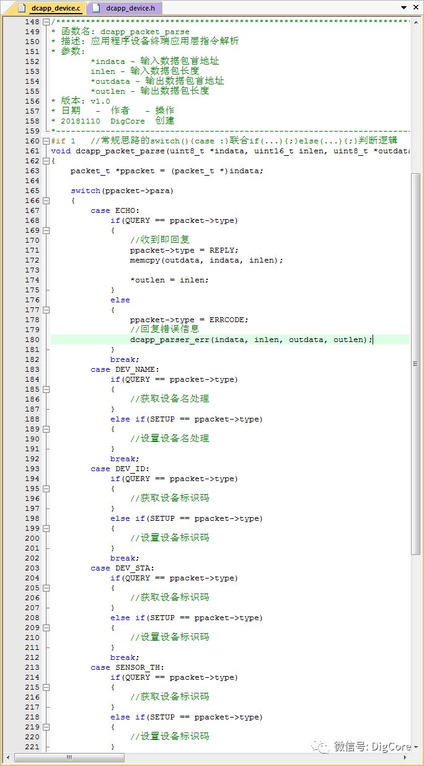Image resolution: width=424 pixels, height=766 pixels.
Task: Click the comment "//回复错误信息"
Action: [165, 330]
